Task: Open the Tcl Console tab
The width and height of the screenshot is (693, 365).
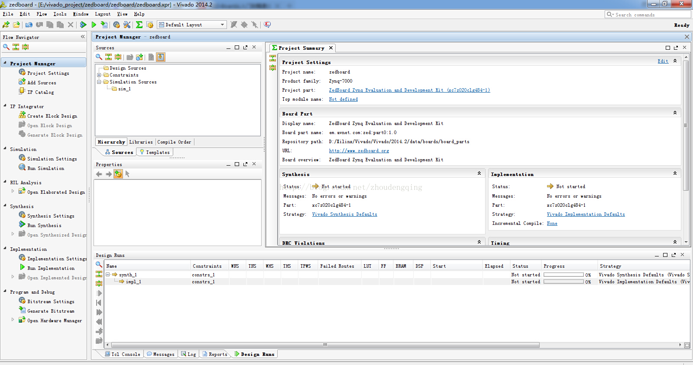Action: [123, 354]
